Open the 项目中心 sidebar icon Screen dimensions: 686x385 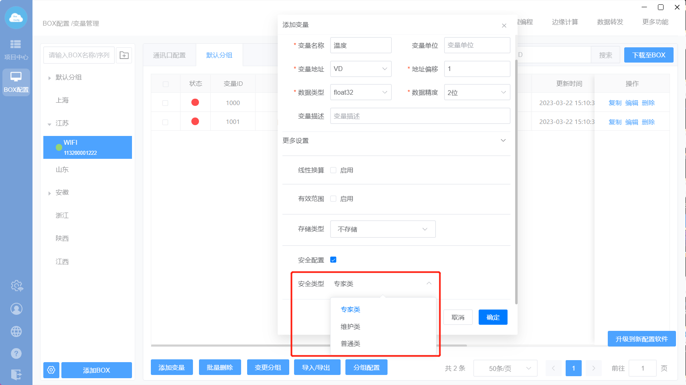click(16, 49)
